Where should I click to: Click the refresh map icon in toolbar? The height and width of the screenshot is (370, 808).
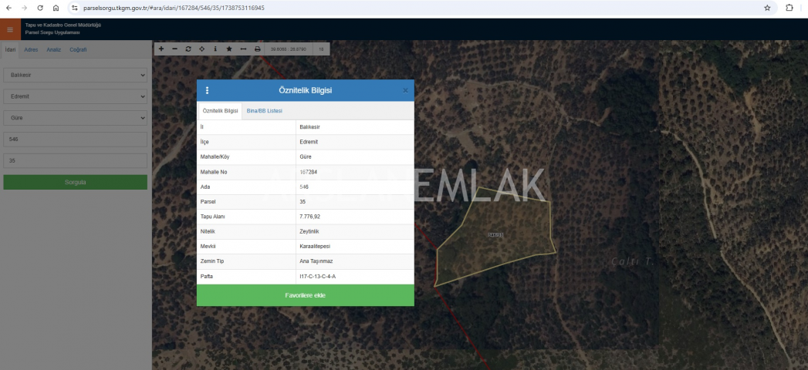(188, 49)
